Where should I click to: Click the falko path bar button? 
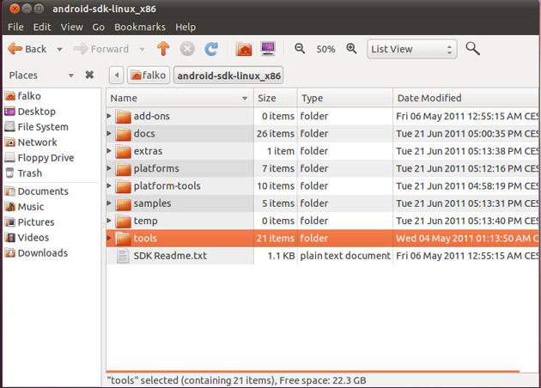coord(149,76)
